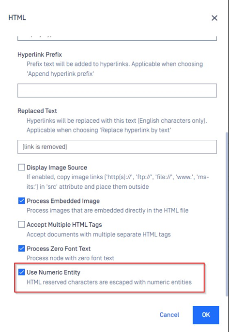
Task: Focus the Replaced Text field containing '(link is removed)'
Action: (x=117, y=147)
